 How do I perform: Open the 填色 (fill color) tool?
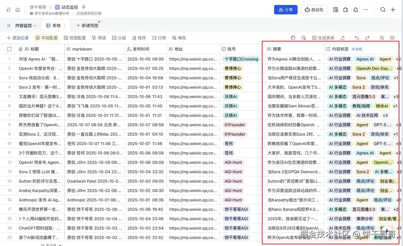click(179, 38)
